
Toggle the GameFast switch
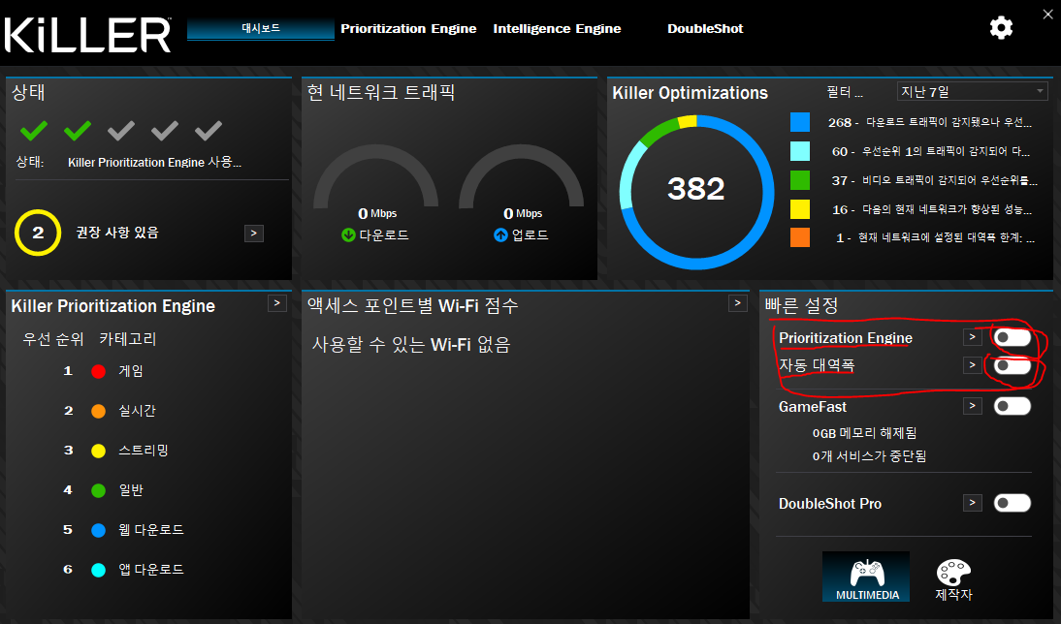(1013, 406)
